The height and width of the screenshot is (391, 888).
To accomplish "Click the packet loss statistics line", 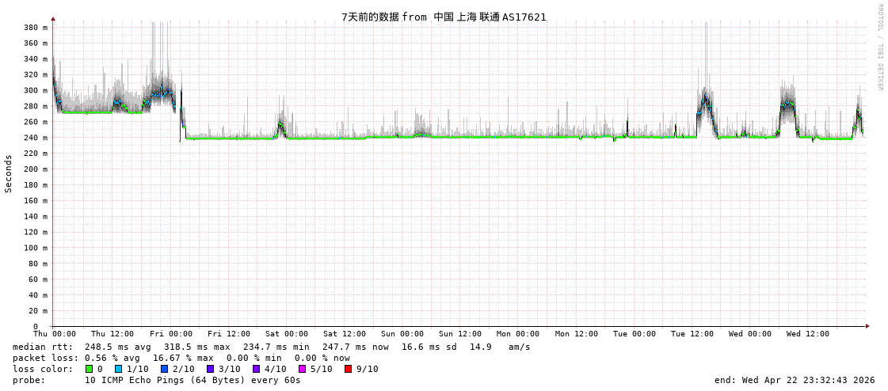I will tap(181, 358).
